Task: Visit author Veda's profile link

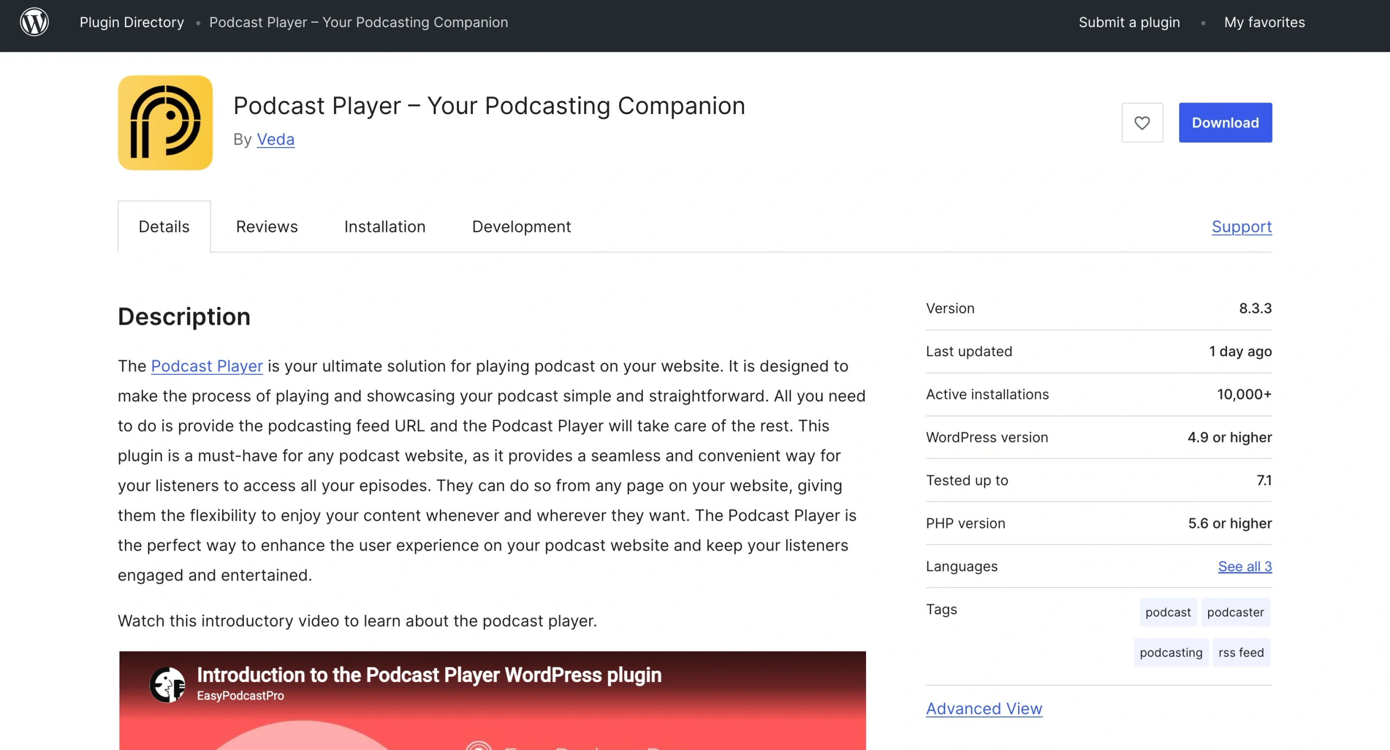Action: (x=276, y=140)
